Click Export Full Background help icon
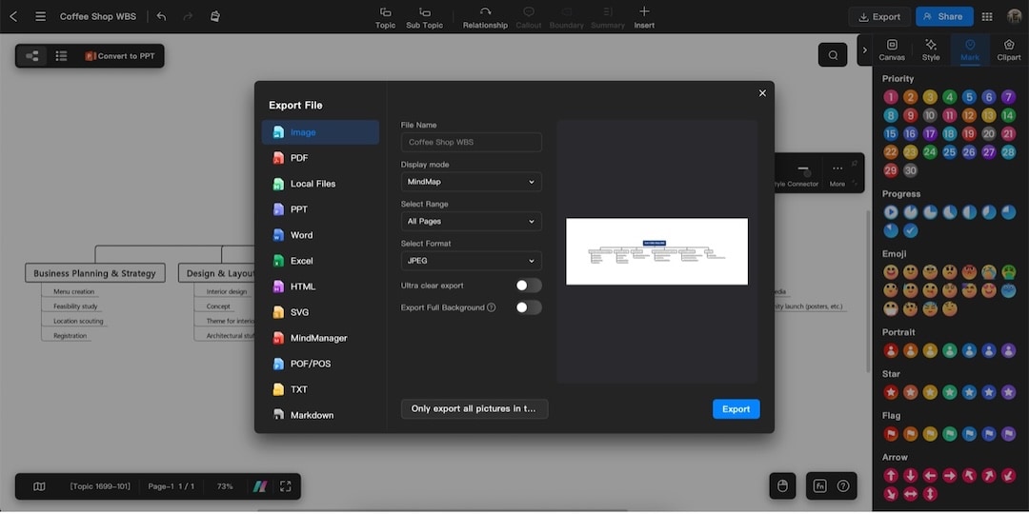1029x514 pixels. pos(491,307)
